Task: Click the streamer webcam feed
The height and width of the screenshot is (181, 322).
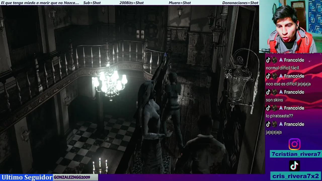Action: pos(291,26)
